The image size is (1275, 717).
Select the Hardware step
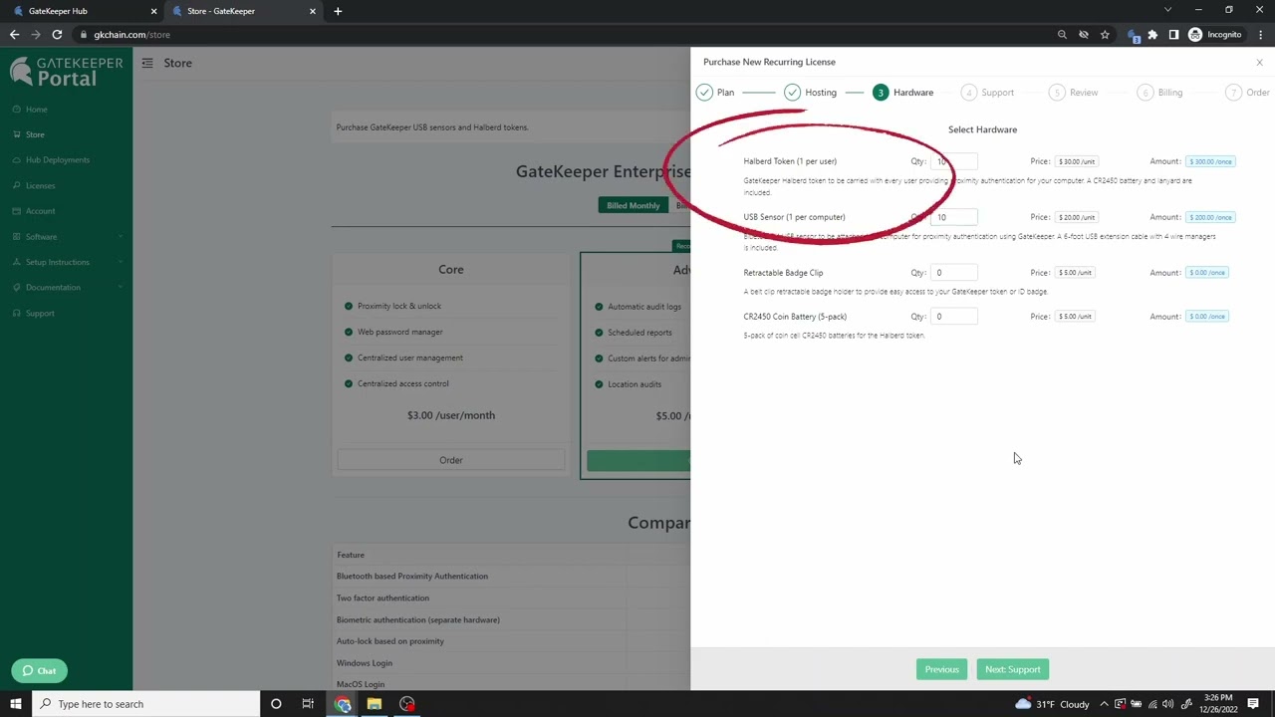point(902,93)
